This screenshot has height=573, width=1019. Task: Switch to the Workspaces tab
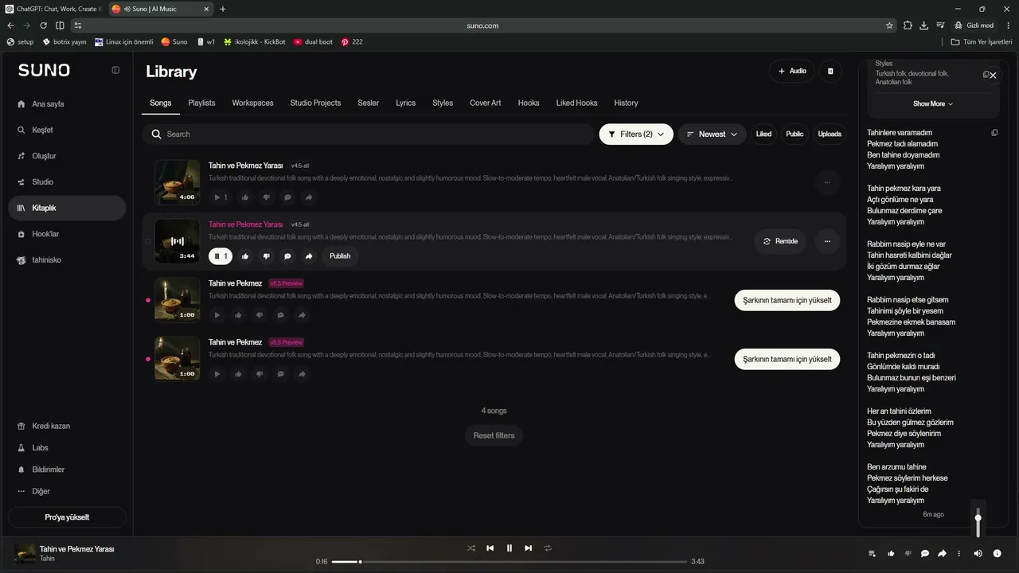(x=252, y=103)
